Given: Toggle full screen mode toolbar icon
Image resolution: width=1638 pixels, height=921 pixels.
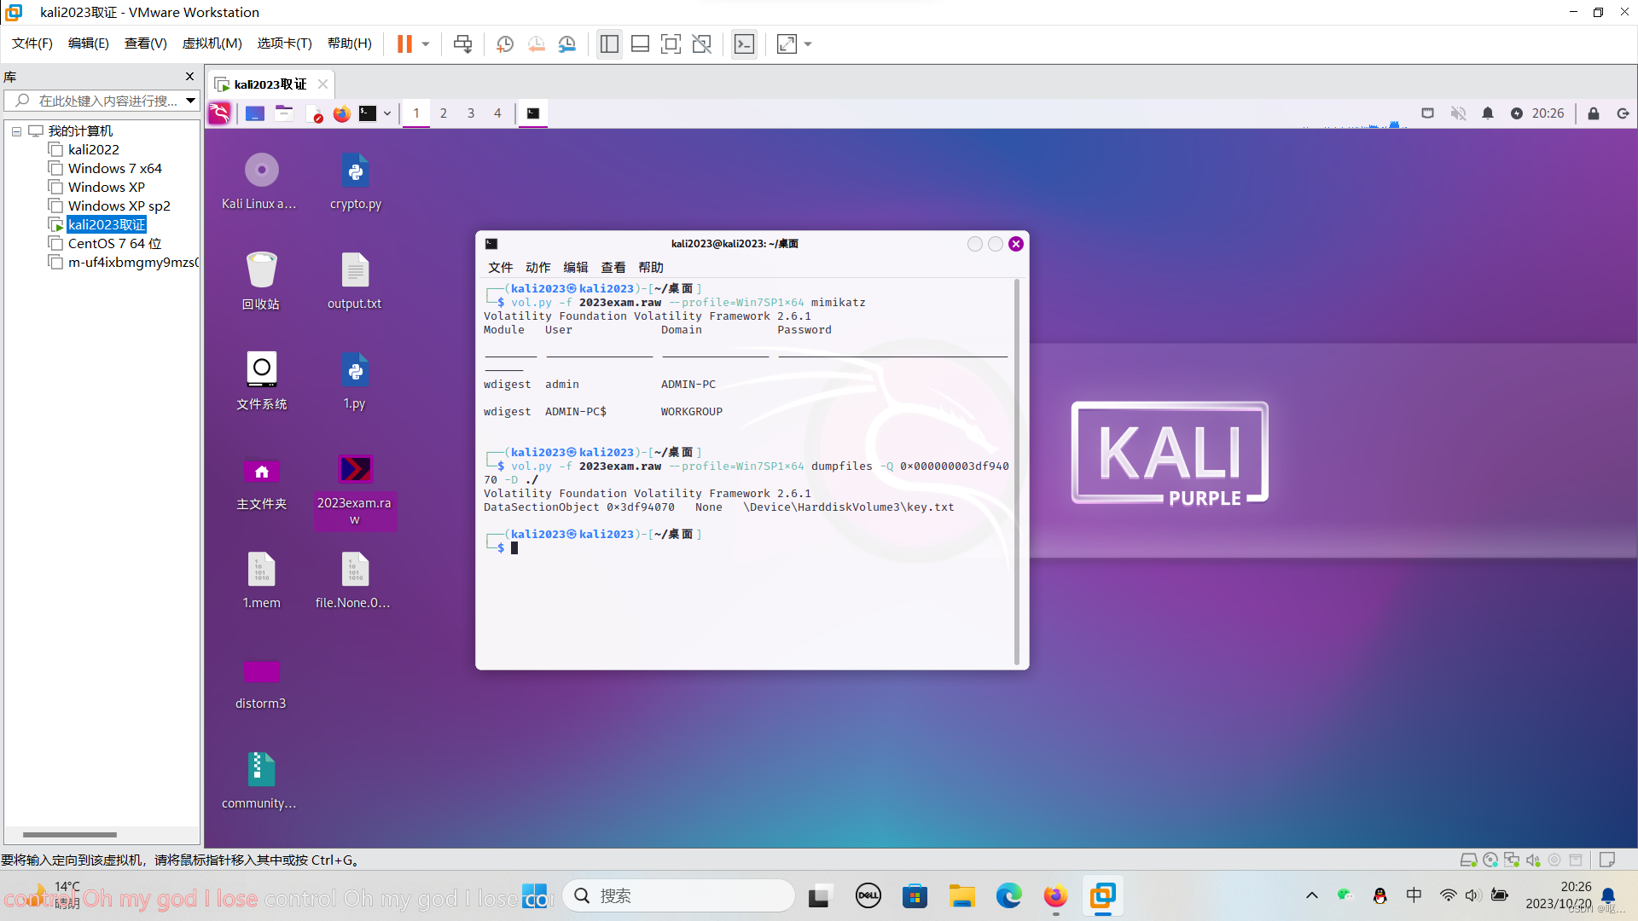Looking at the screenshot, I should point(671,43).
